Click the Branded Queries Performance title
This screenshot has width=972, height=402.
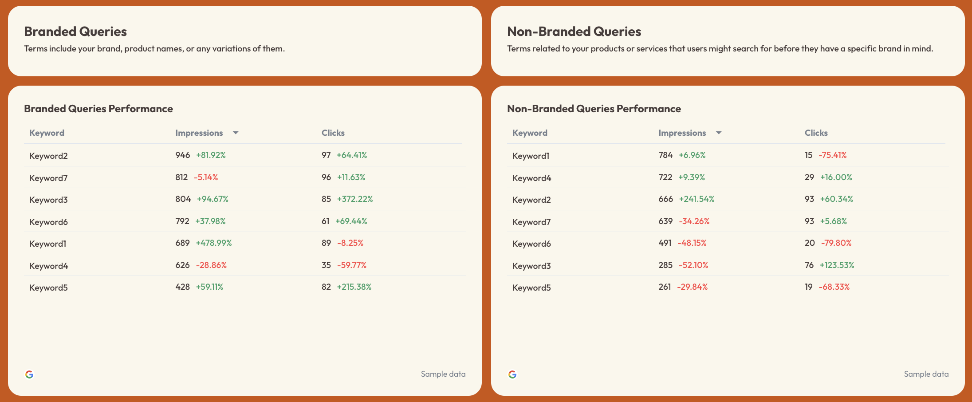[x=98, y=109]
